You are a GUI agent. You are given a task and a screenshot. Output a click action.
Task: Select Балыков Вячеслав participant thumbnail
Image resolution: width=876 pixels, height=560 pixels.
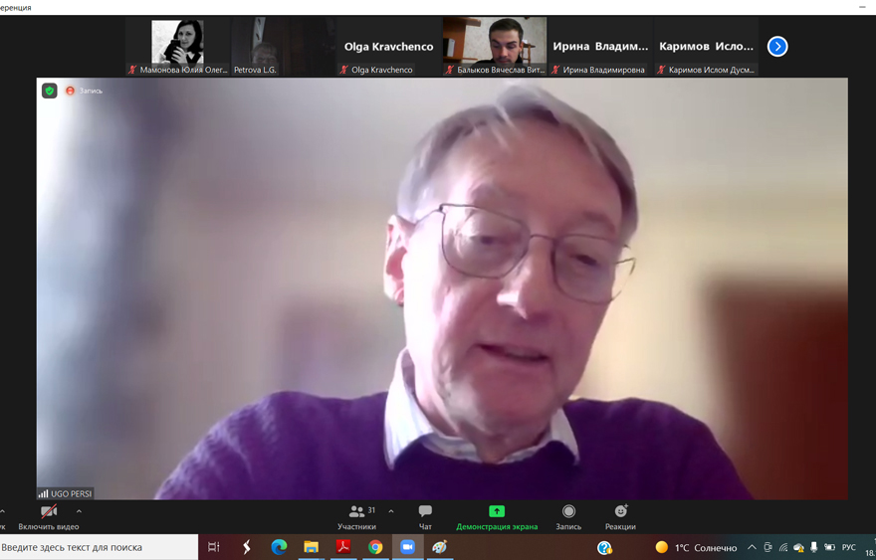pos(495,46)
